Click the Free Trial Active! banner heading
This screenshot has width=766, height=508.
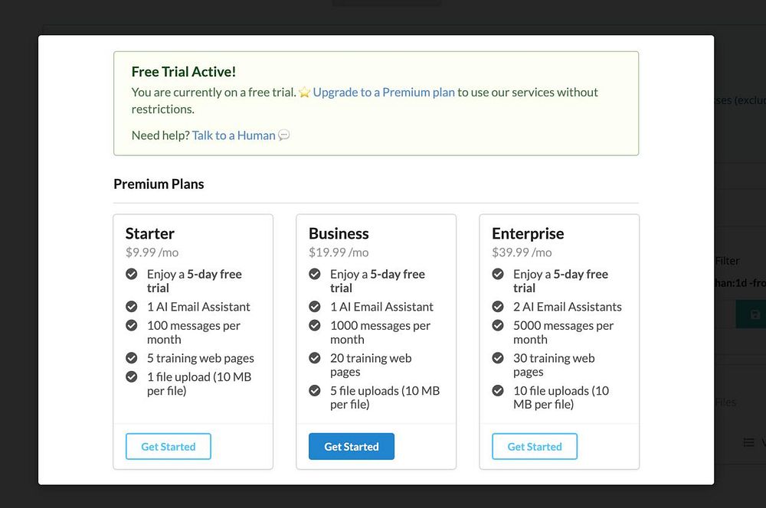pos(184,72)
